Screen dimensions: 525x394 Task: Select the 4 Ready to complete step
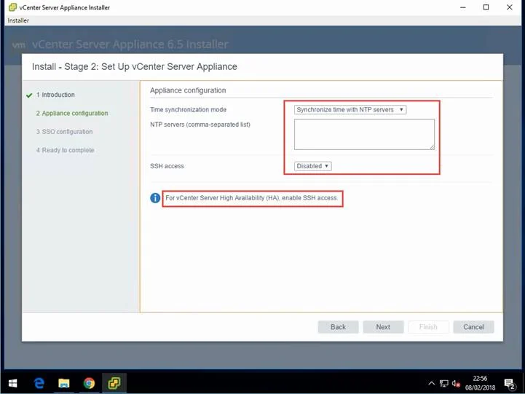click(66, 150)
